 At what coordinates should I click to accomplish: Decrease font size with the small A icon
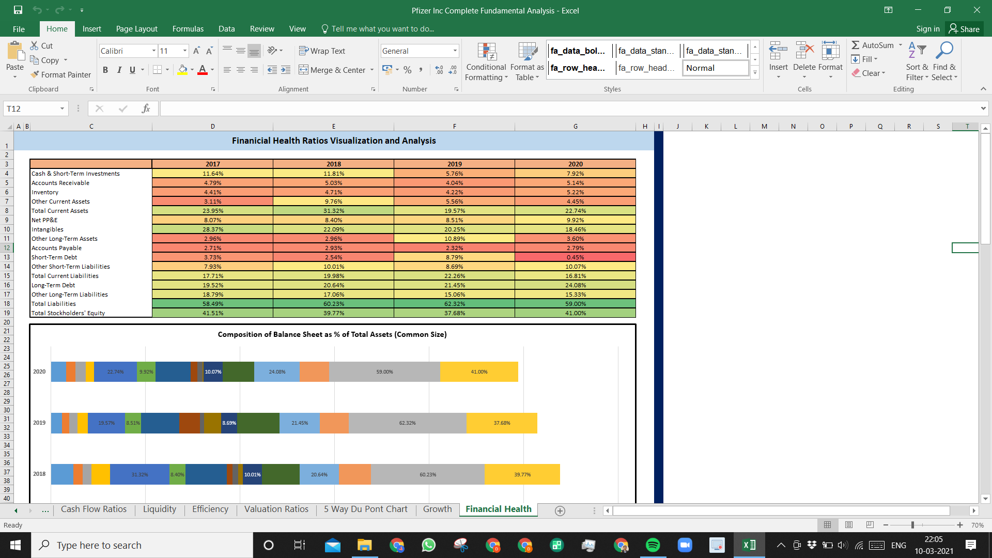209,51
